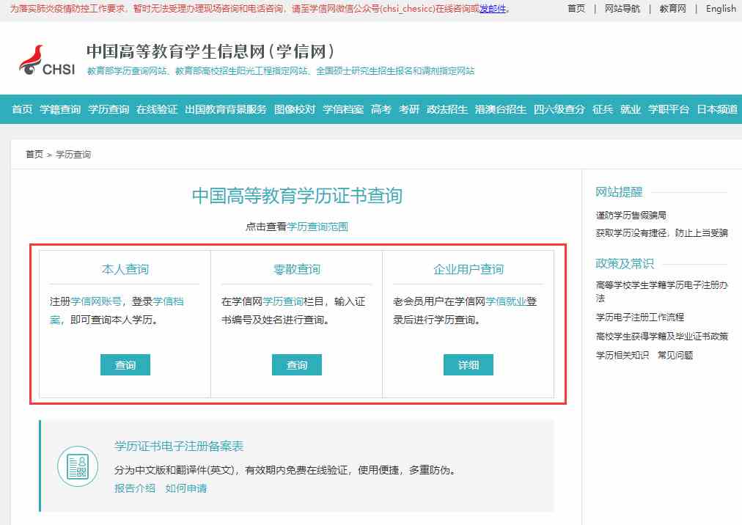Open 就业 menu item

(631, 109)
